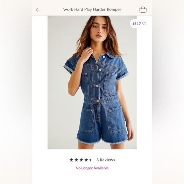Click the fourth rating star
This screenshot has height=184, width=184.
(86, 160)
